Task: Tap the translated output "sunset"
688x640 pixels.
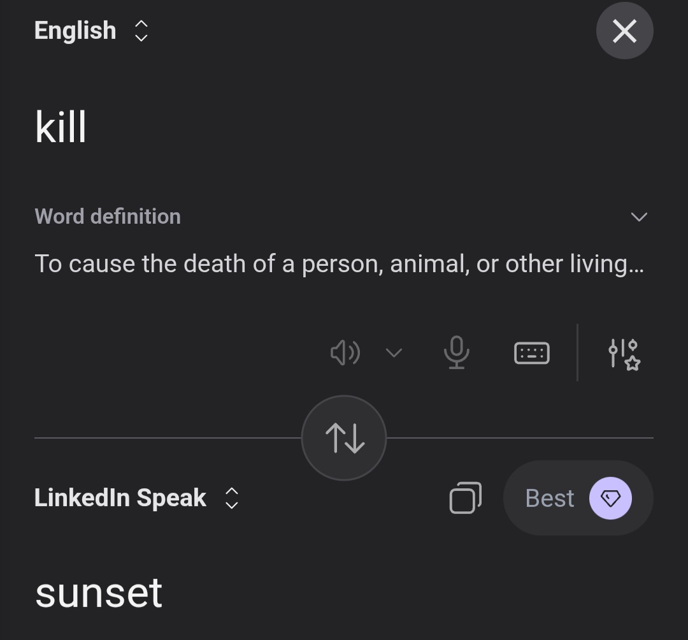Action: click(x=99, y=593)
